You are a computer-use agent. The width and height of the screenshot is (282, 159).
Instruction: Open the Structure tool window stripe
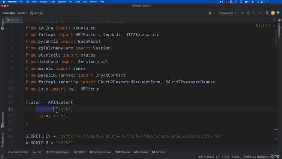point(2,140)
